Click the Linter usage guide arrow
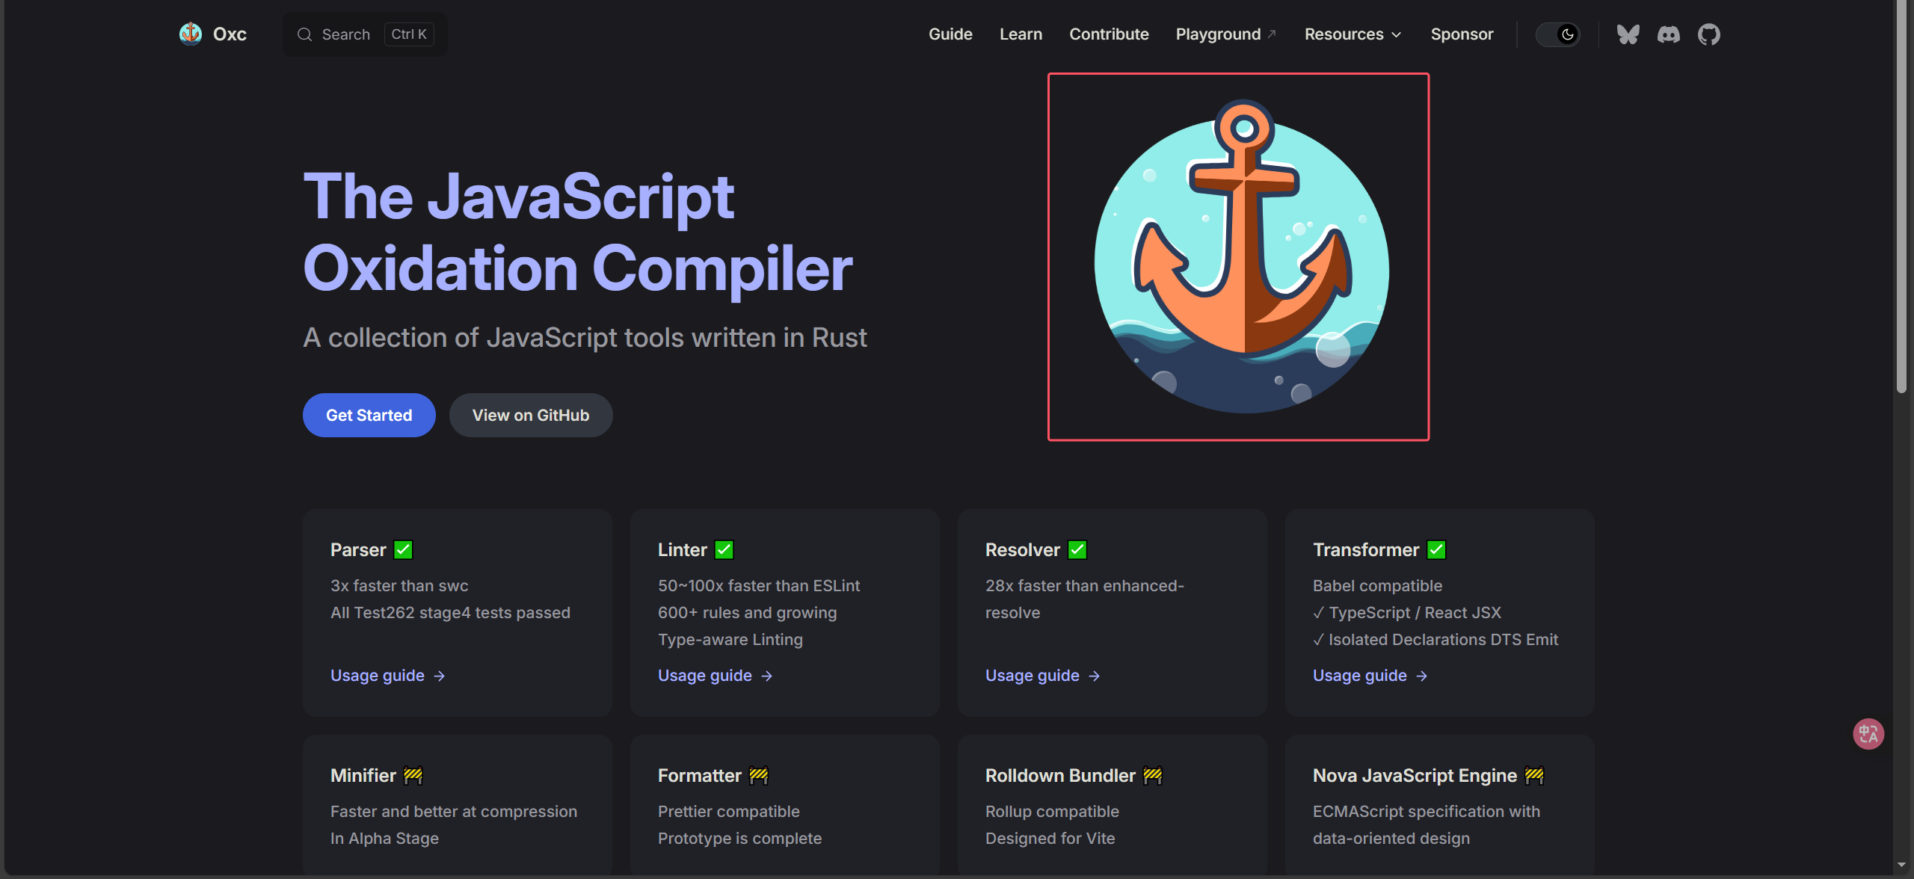1914x879 pixels. pos(767,676)
